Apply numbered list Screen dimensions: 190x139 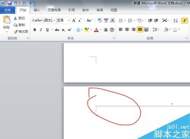pos(130,20)
